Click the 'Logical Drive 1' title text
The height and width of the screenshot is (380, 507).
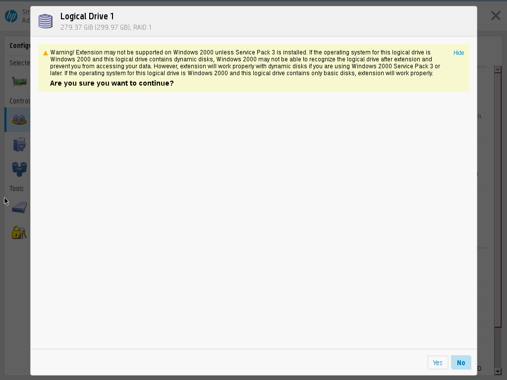[87, 16]
